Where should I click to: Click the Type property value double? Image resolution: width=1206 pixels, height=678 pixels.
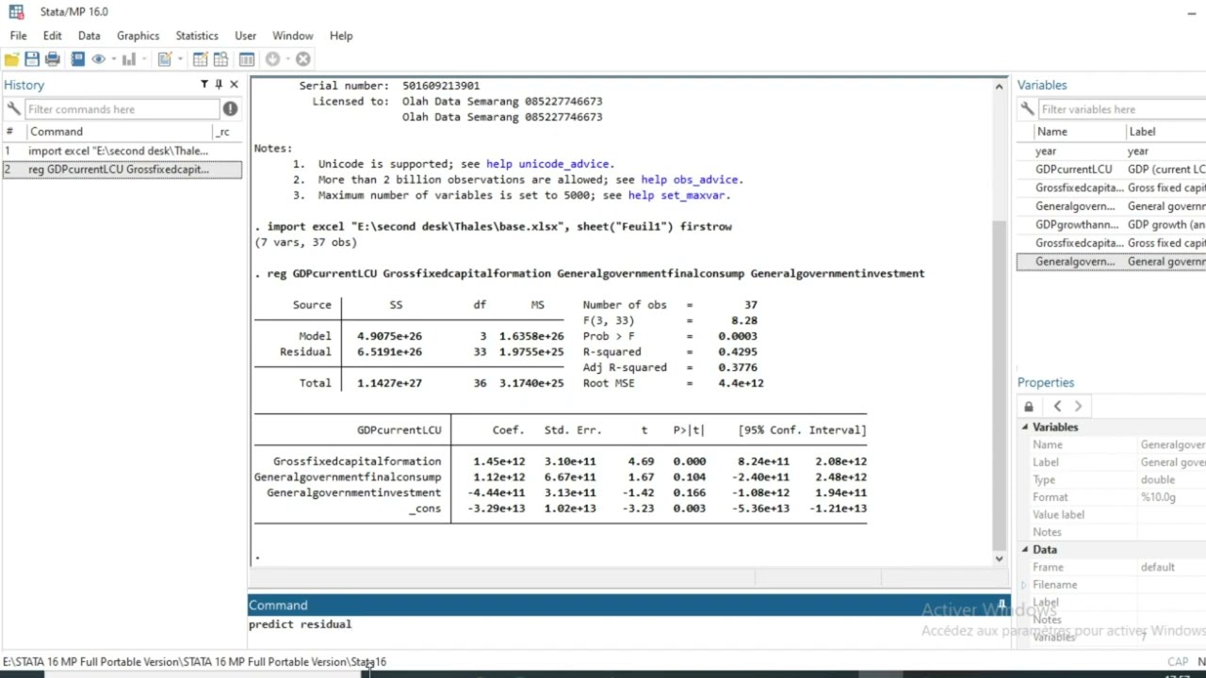coord(1157,480)
